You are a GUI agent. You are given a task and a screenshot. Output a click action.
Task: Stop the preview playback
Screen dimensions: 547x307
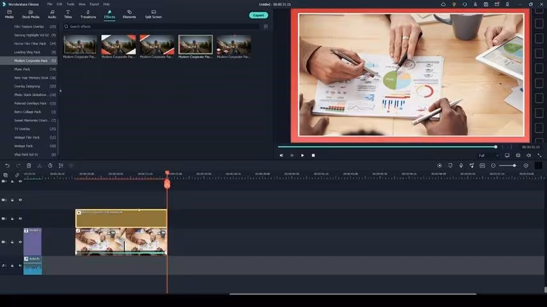313,155
